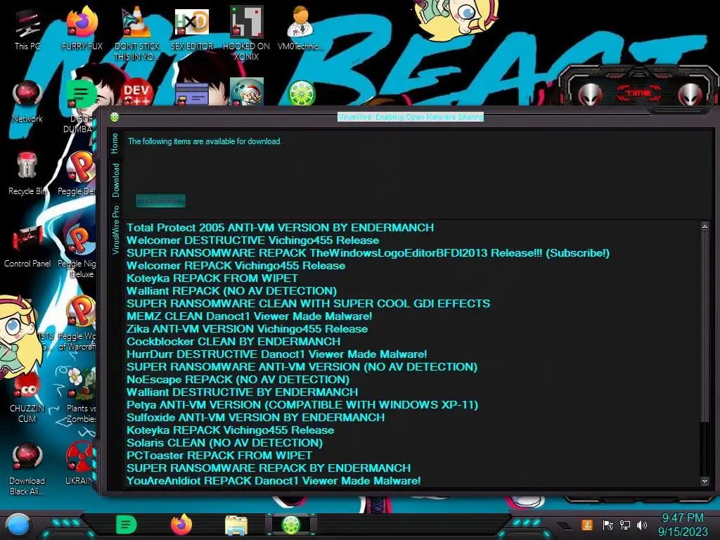Launch FURRY FUX Firefox shortcut
The height and width of the screenshot is (540, 720).
coord(82,28)
